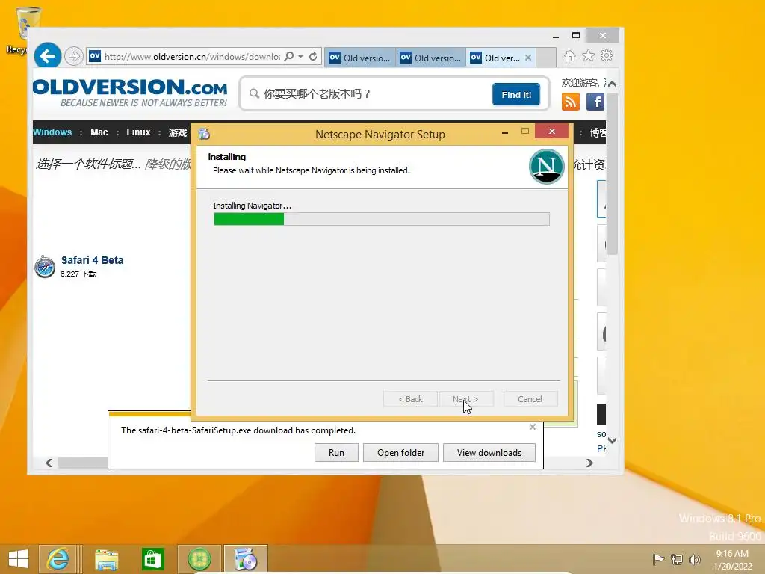The height and width of the screenshot is (574, 765).
Task: Dismiss the download notification bar
Action: coord(533,427)
